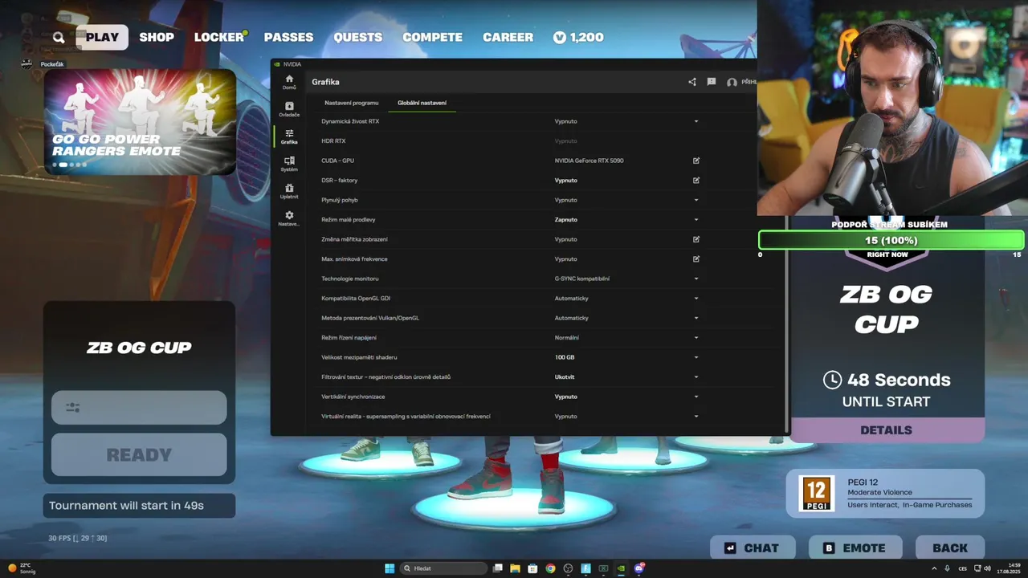1028x578 pixels.
Task: Open Google Chrome from taskbar
Action: point(550,568)
